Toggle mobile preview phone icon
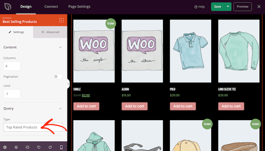This screenshot has width=265, height=151. click(61, 147)
